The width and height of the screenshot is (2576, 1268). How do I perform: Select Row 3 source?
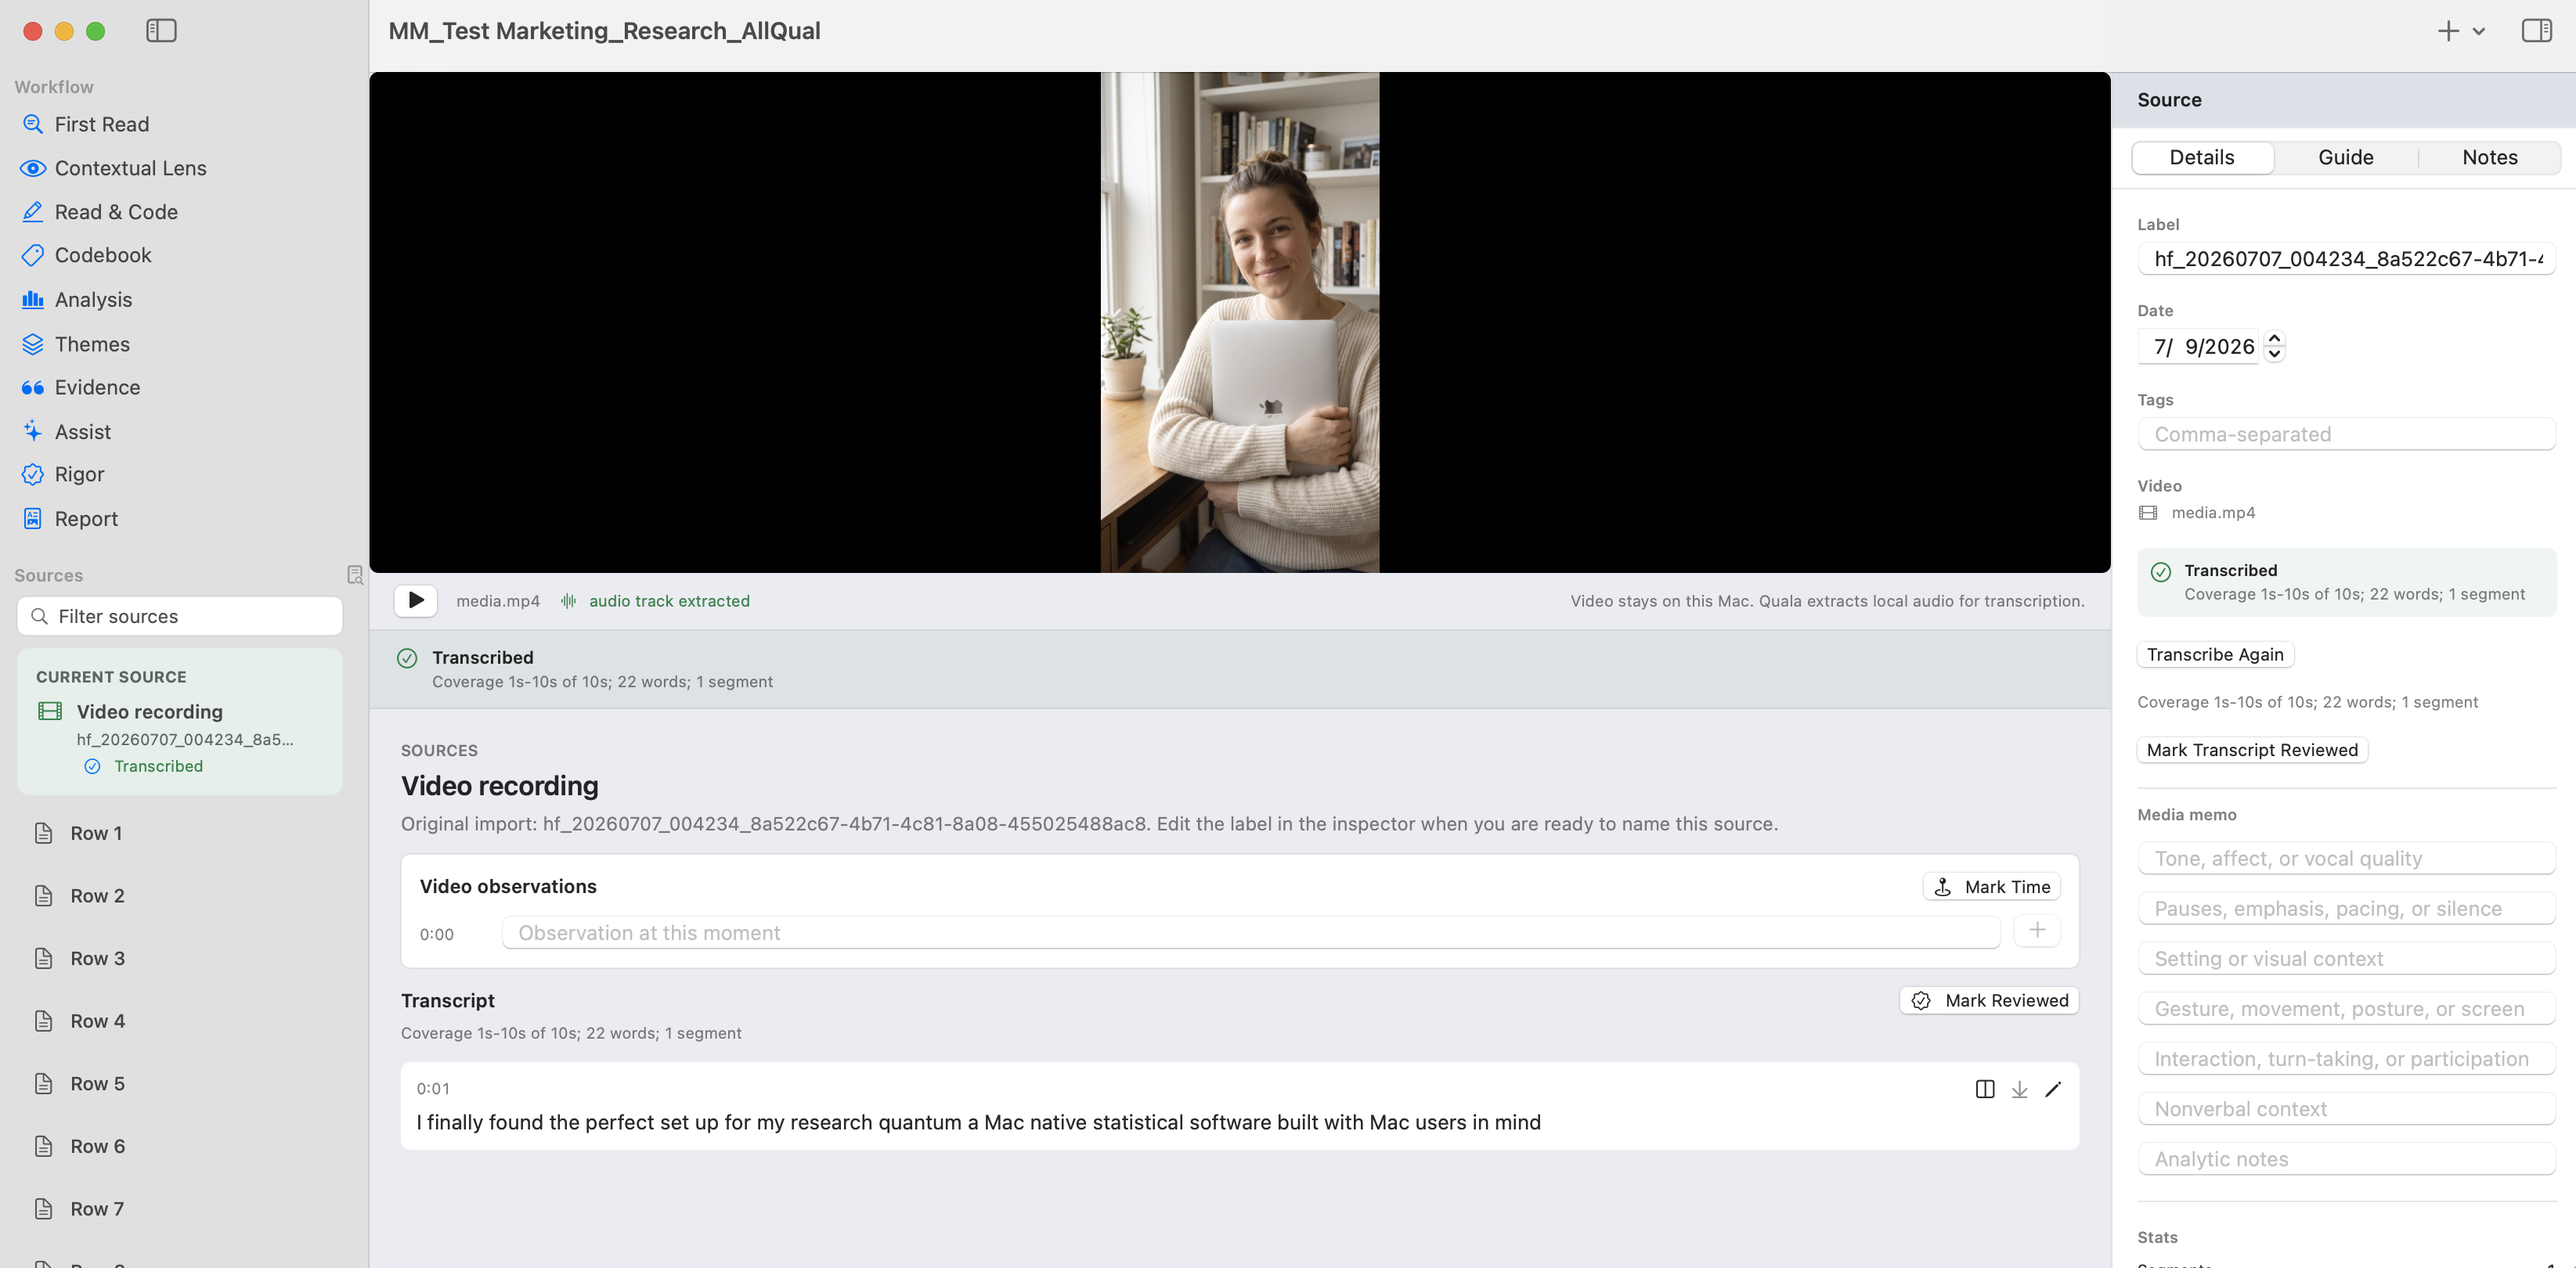[97, 959]
